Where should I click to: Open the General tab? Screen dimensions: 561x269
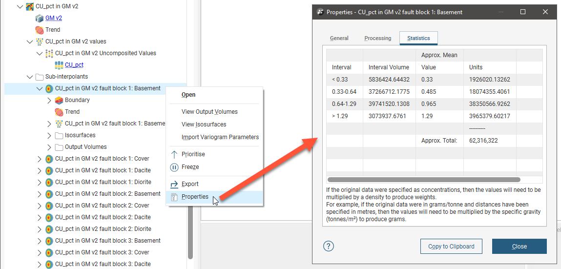click(x=339, y=38)
